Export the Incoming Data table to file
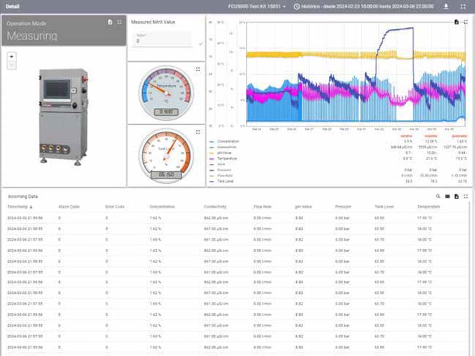The width and height of the screenshot is (475, 356). tap(456, 196)
